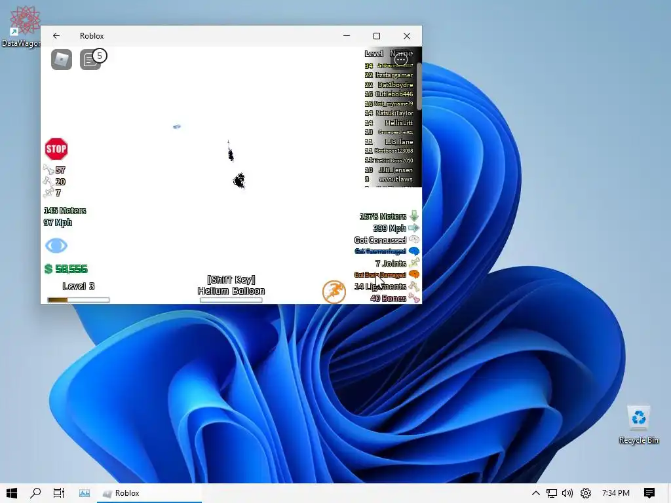The width and height of the screenshot is (671, 503).
Task: Click the white brain icon beside Got Concussed
Action: [x=414, y=240]
